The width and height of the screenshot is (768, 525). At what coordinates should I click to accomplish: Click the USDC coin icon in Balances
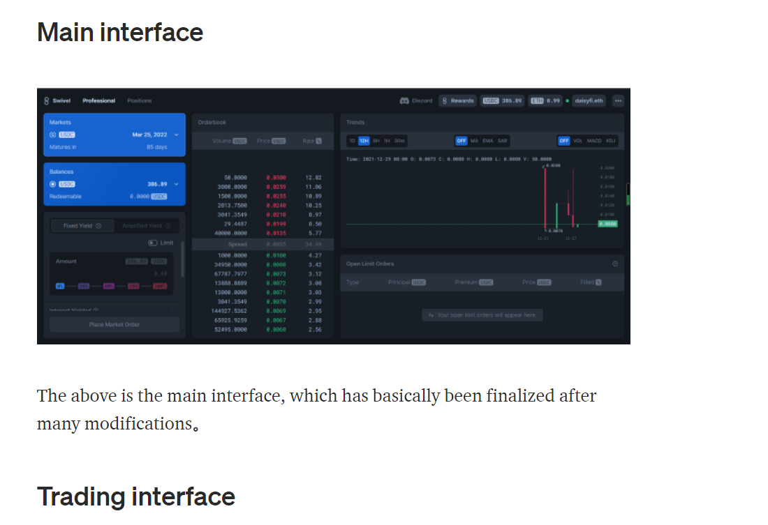click(53, 185)
